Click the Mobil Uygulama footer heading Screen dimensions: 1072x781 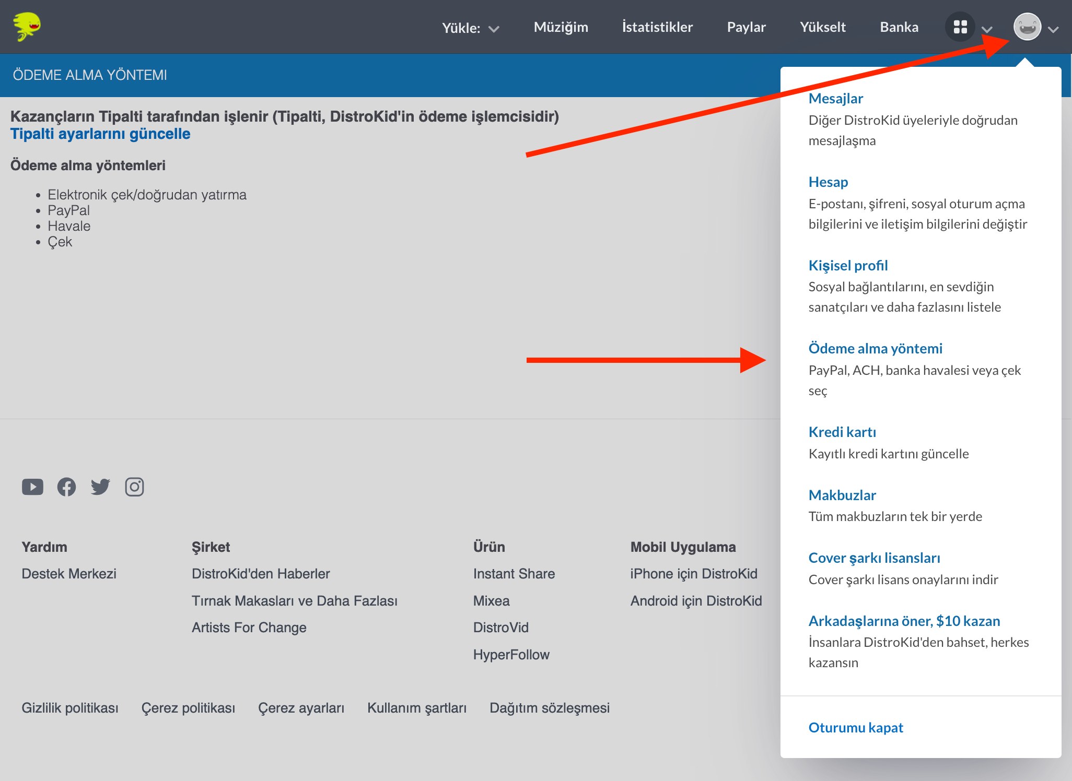click(x=683, y=547)
